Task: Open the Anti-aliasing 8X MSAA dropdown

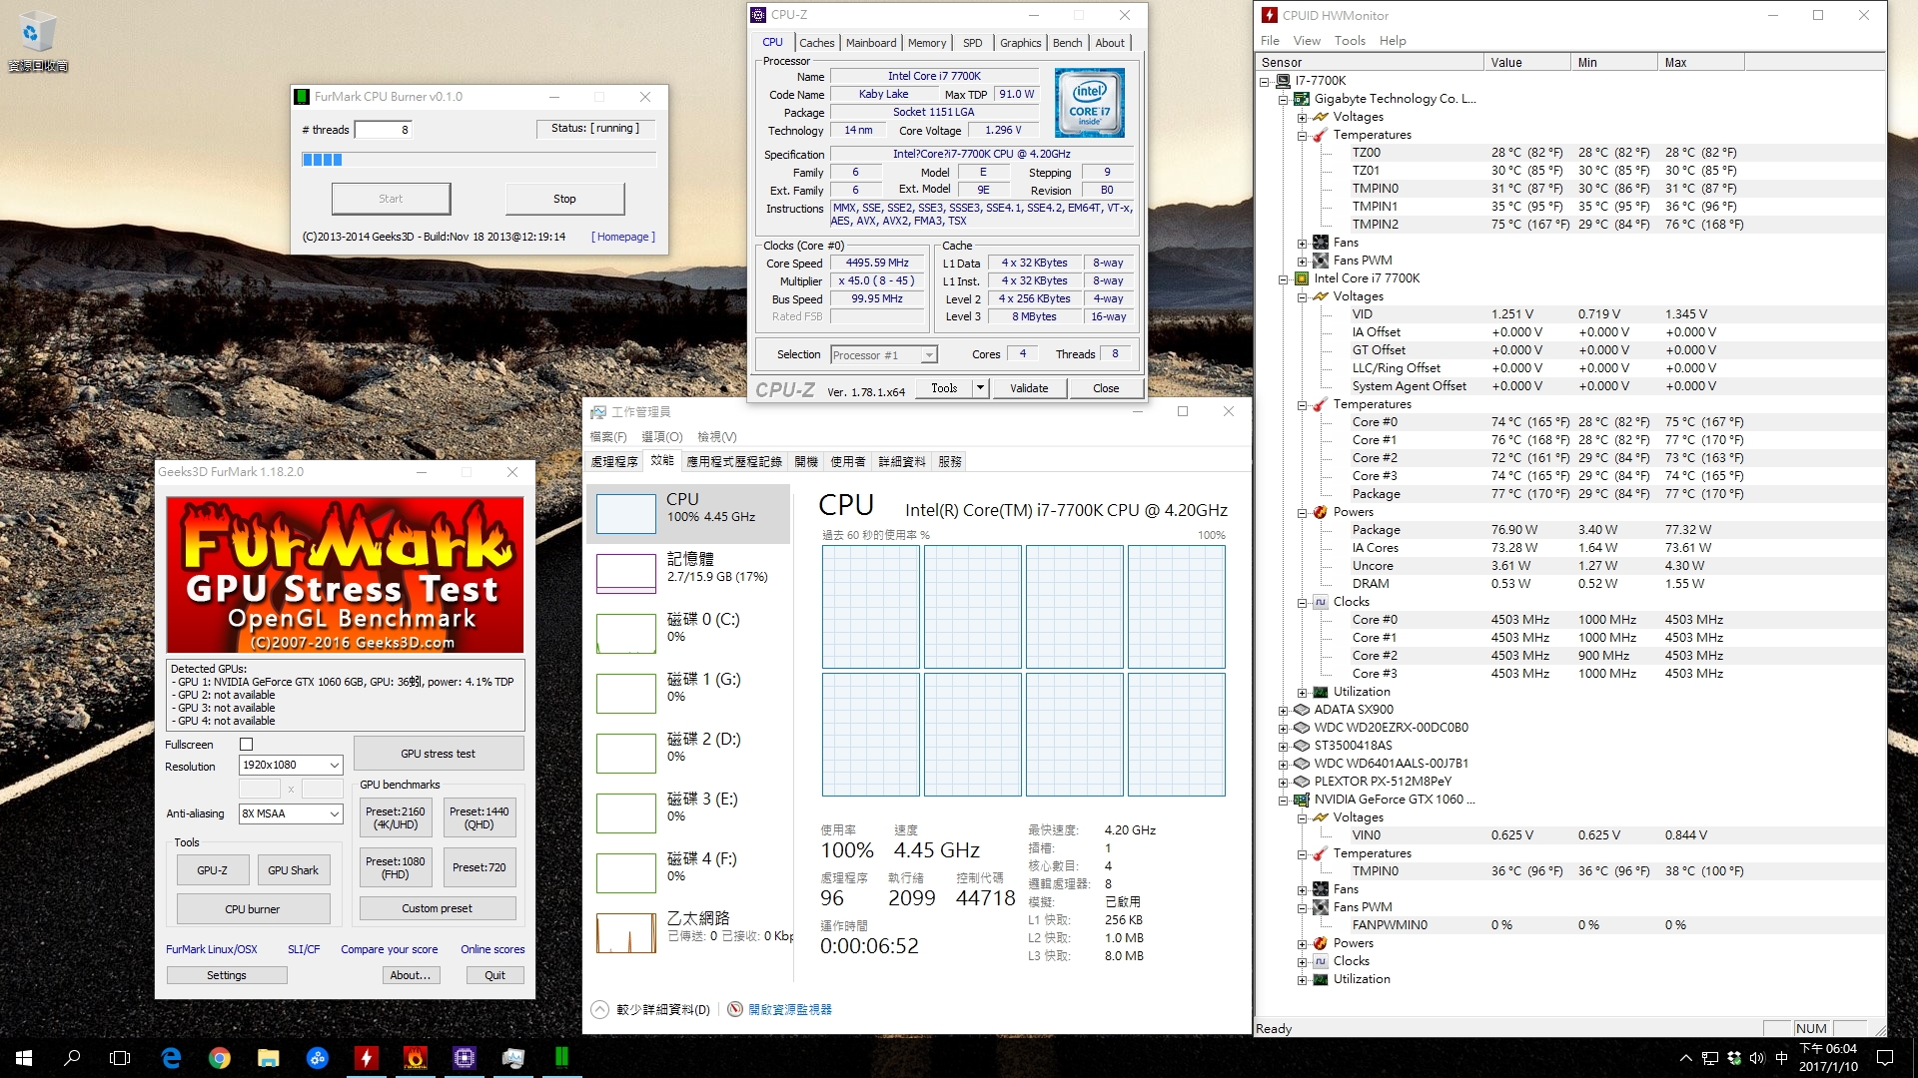Action: point(291,813)
